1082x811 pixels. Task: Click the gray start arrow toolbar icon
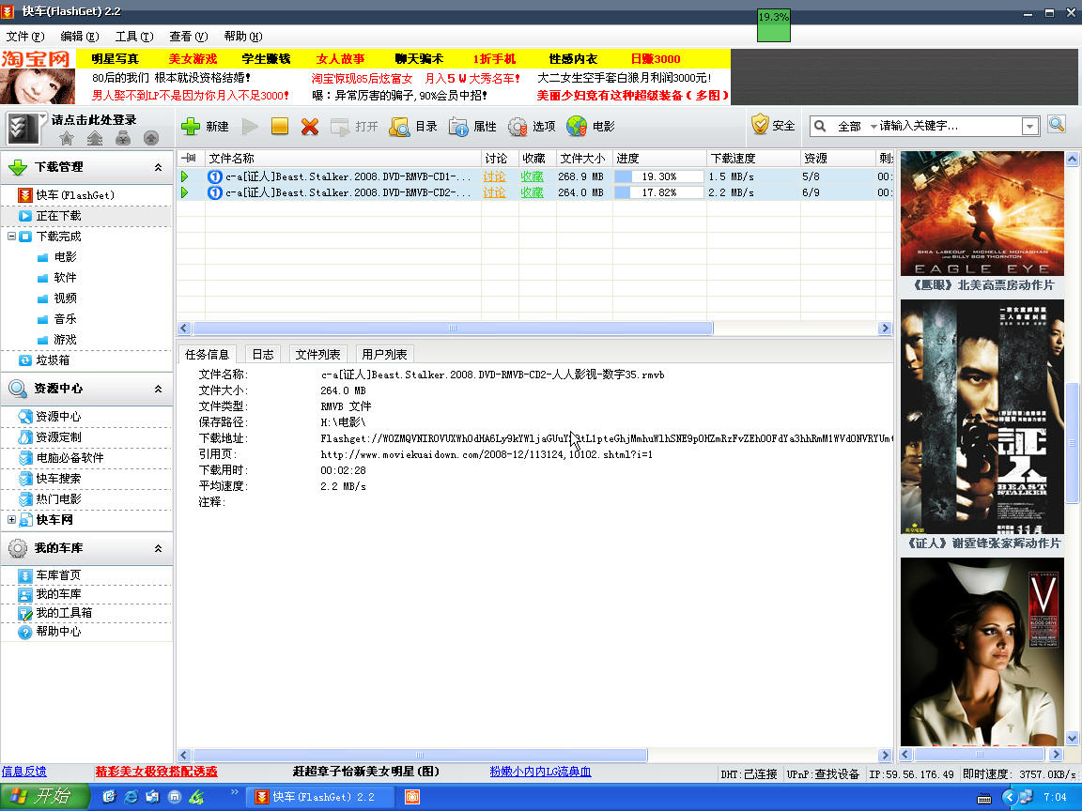(250, 126)
